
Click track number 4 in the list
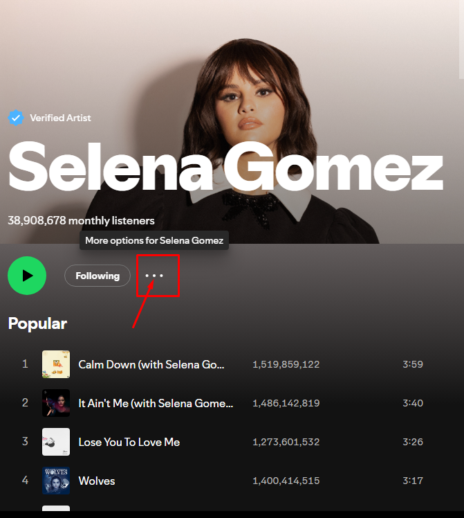coord(25,481)
